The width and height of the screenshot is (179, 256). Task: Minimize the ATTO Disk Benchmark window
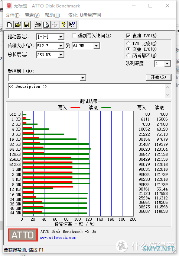click(x=134, y=6)
